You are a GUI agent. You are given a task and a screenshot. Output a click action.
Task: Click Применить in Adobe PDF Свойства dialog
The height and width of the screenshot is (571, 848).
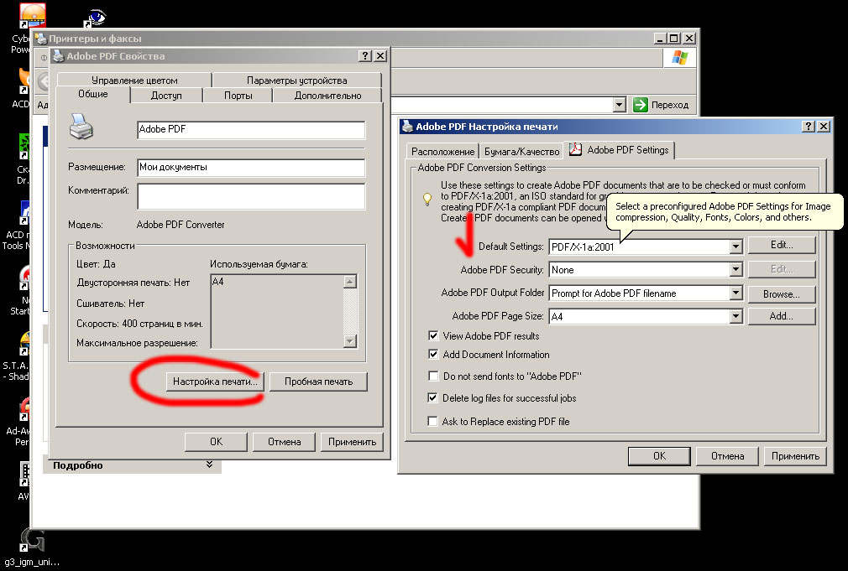pos(352,441)
